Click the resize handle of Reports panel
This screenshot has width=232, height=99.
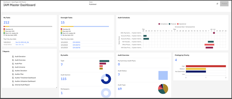[56, 88]
